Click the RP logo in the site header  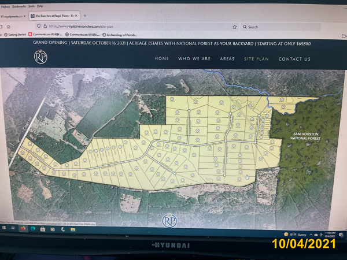pyautogui.click(x=40, y=57)
